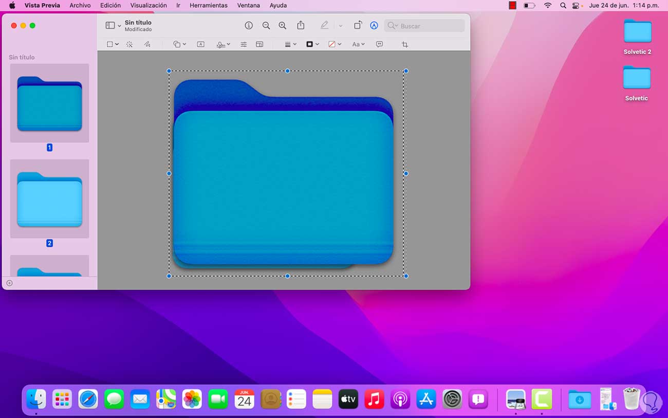Insert a text box with Text tool
The image size is (668, 418).
coord(201,45)
